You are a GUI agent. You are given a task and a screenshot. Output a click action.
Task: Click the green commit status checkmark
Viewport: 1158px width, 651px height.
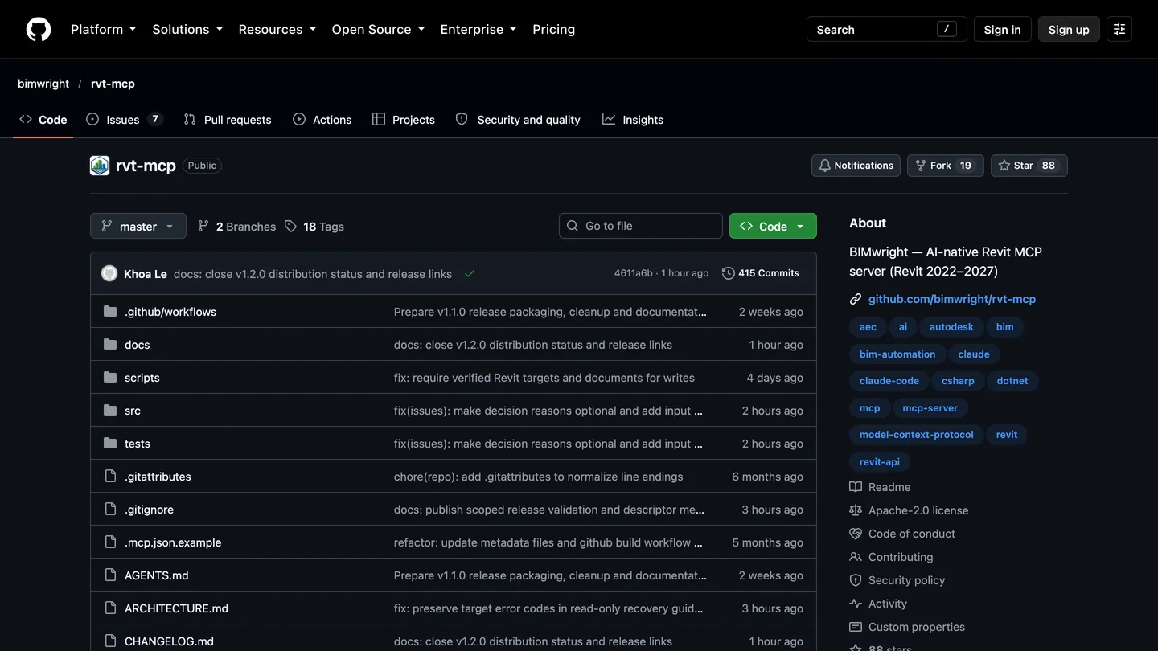pos(470,274)
